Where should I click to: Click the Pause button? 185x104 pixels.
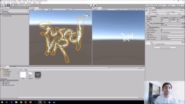92,5
